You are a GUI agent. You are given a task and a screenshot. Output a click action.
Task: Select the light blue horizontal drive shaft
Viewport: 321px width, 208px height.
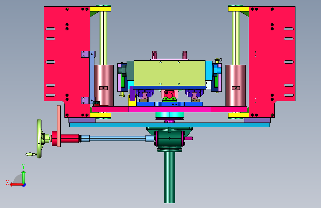coord(117,138)
